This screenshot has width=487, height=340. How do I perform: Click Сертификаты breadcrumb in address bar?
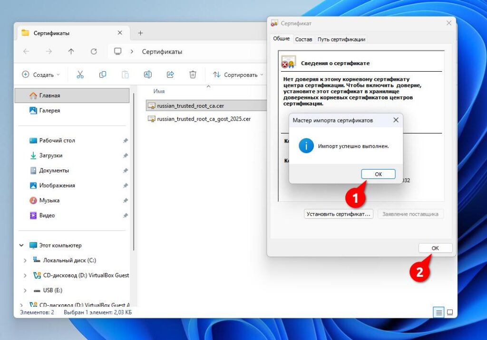[x=162, y=52]
